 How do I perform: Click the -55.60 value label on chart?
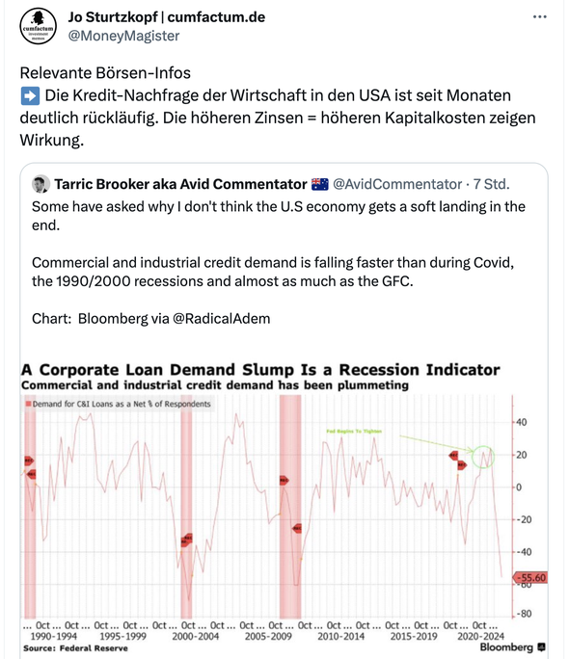click(x=529, y=577)
